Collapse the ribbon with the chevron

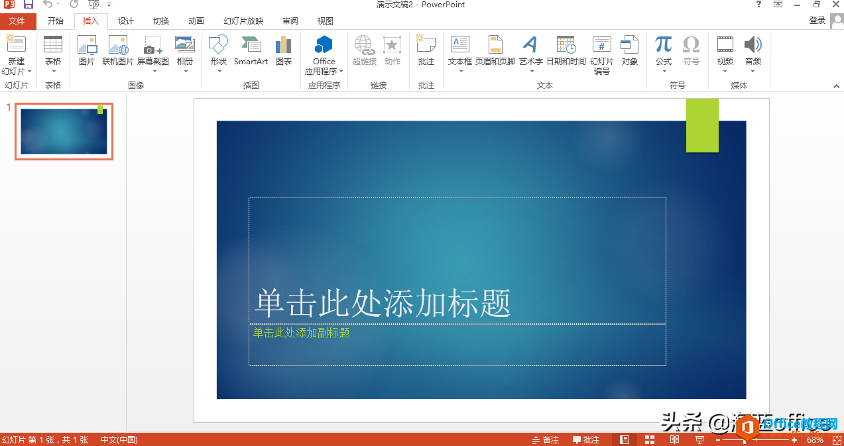coord(835,85)
